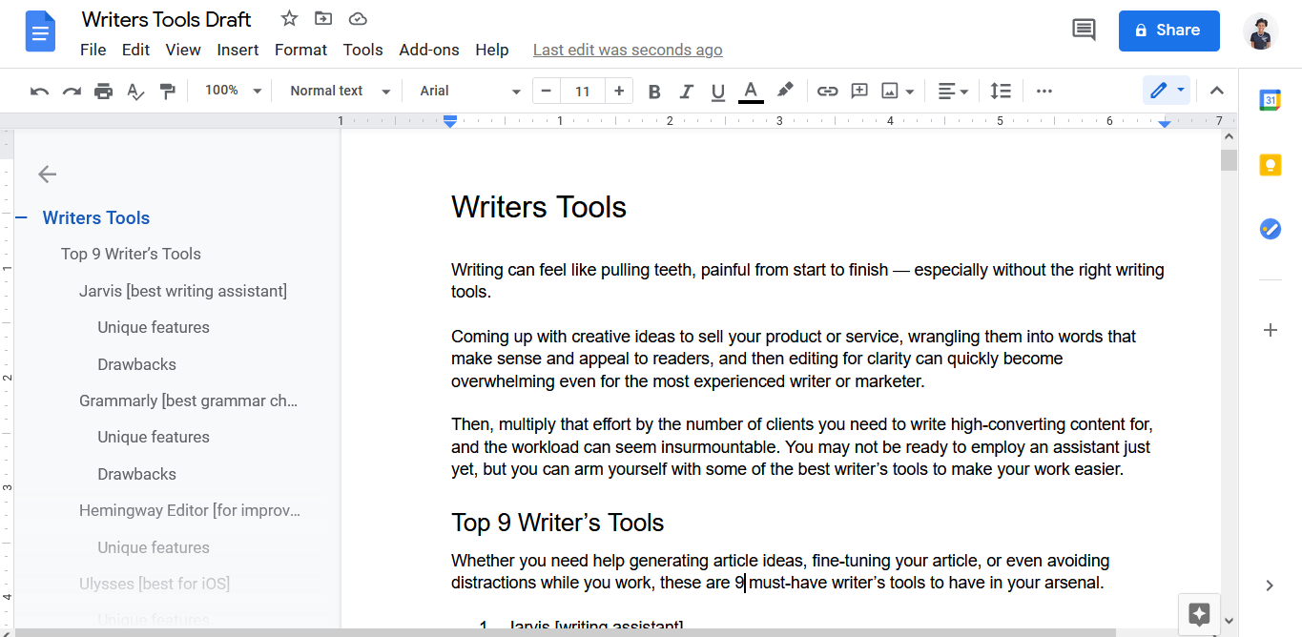This screenshot has height=637, width=1302.
Task: View the last edit history link
Action: click(628, 50)
